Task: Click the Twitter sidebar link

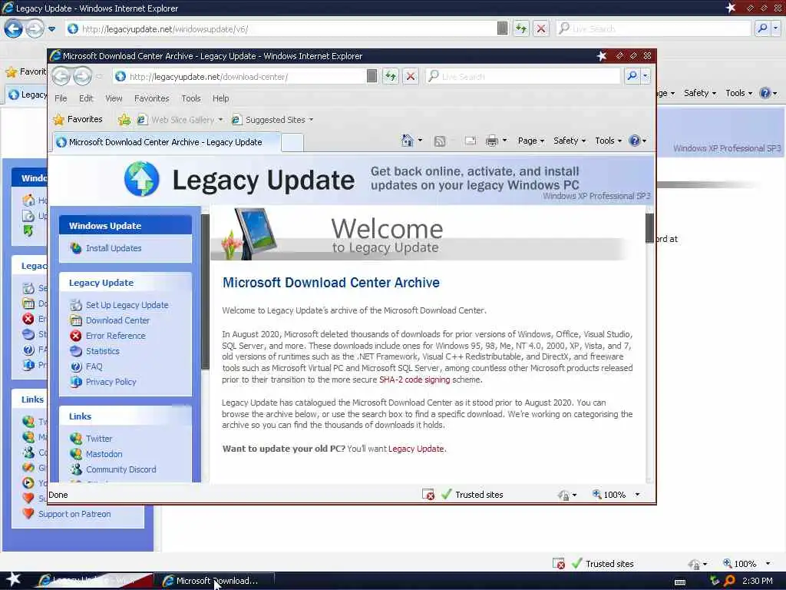Action: coord(99,439)
